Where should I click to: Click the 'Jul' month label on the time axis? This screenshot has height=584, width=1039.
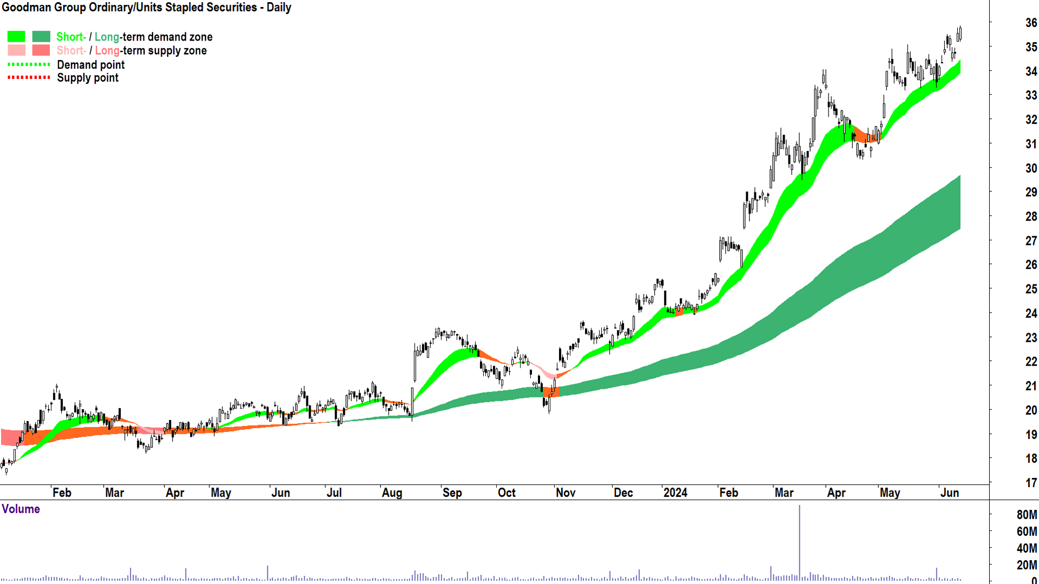334,493
